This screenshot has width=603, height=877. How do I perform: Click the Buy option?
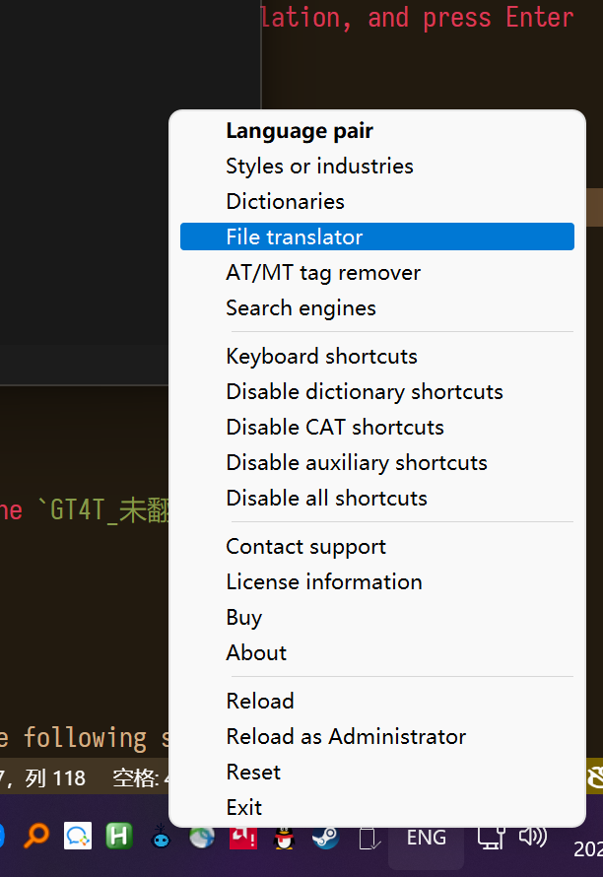243,617
